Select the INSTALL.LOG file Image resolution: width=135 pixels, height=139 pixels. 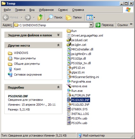[x=78, y=114]
